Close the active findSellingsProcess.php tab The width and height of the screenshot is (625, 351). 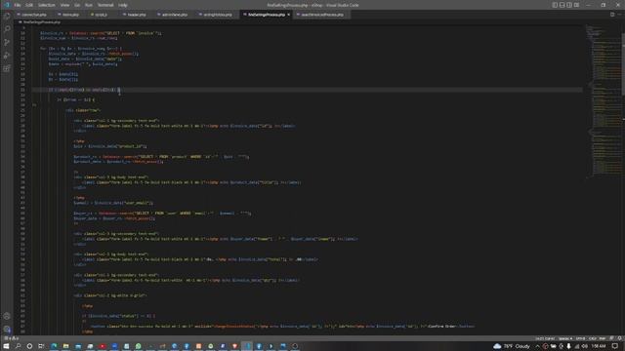click(289, 15)
